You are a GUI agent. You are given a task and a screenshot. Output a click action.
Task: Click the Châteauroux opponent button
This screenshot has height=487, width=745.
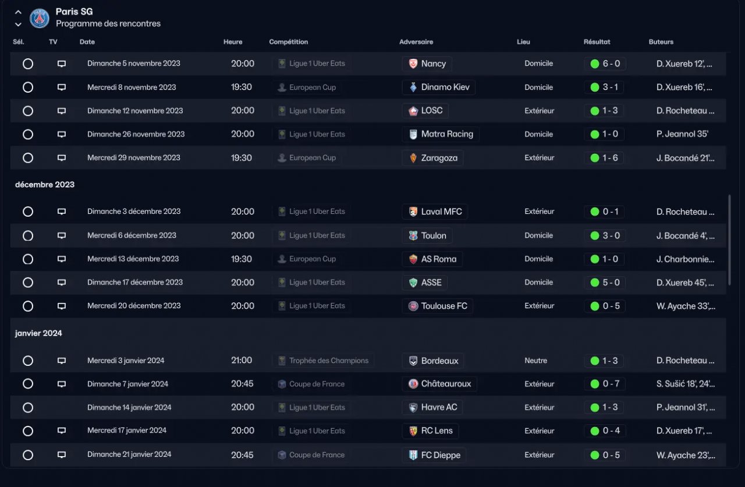[x=439, y=384]
